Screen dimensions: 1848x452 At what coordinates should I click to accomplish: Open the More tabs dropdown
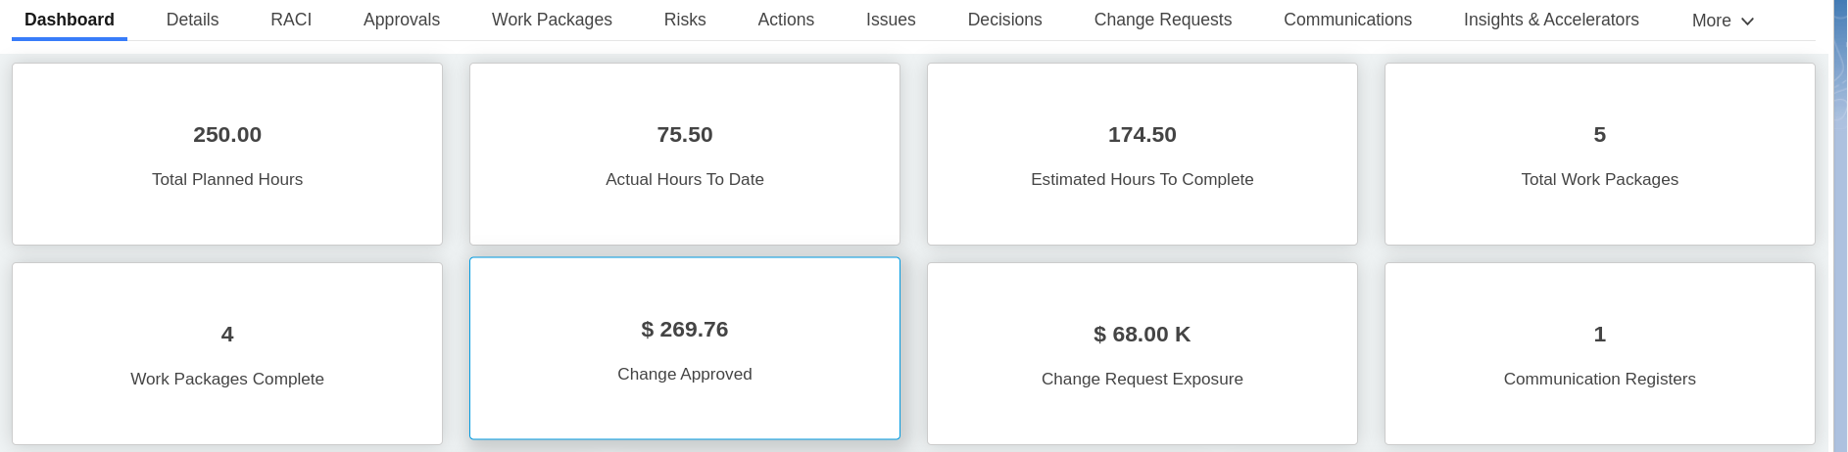point(1722,21)
